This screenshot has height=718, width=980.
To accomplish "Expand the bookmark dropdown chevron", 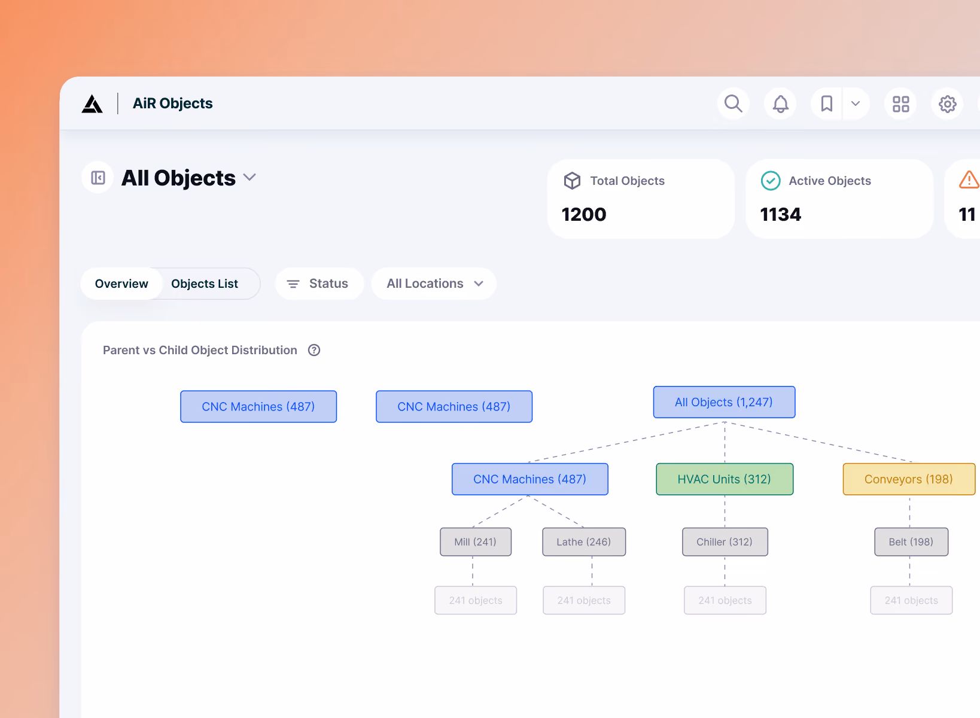I will coord(856,104).
